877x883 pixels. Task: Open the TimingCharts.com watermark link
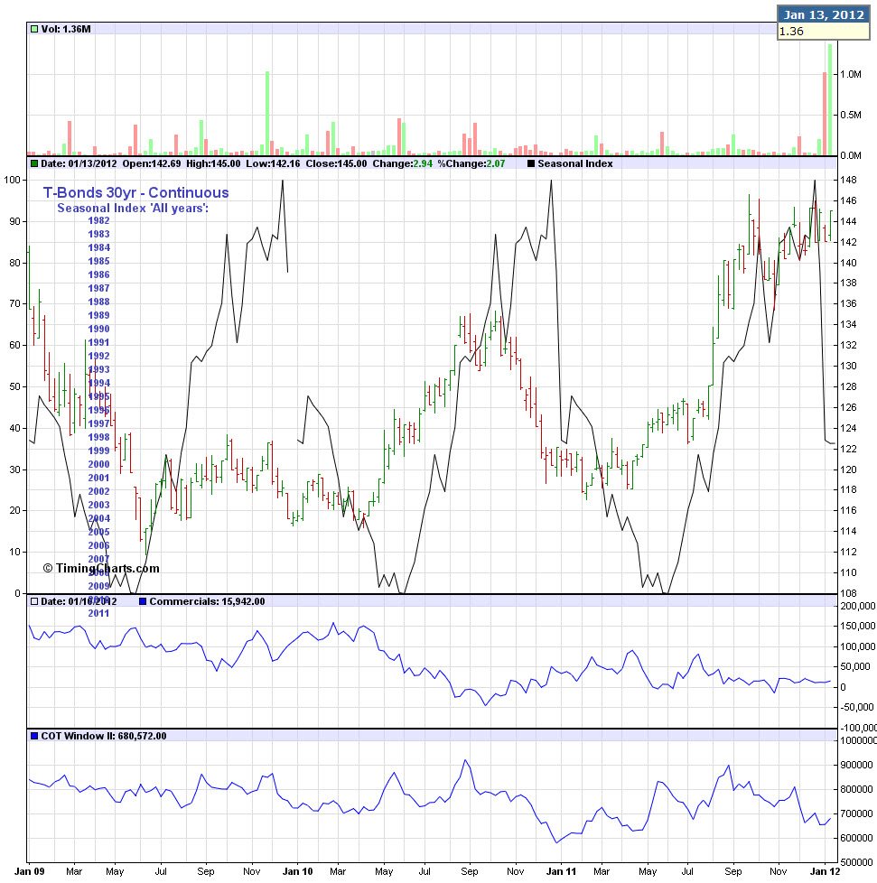[x=100, y=568]
